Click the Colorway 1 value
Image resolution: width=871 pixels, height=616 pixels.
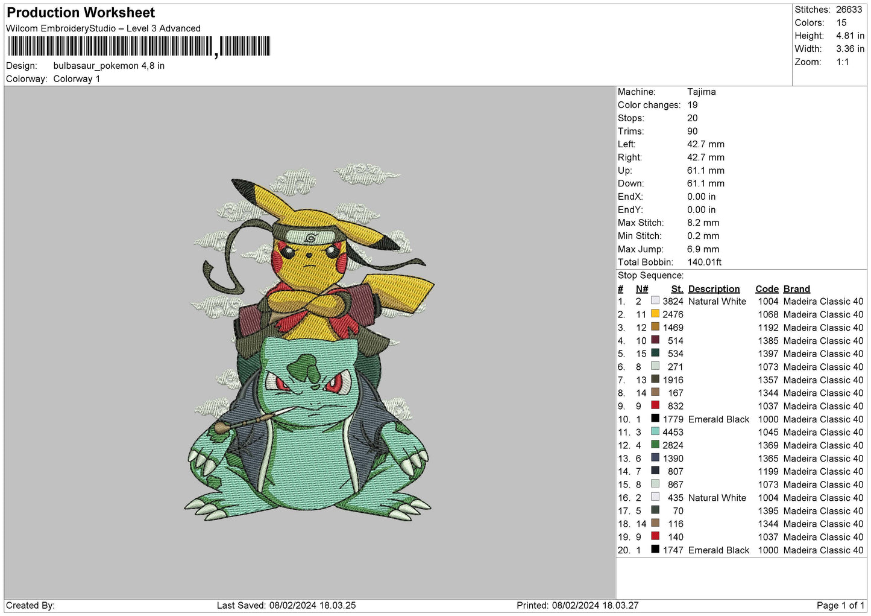click(77, 79)
